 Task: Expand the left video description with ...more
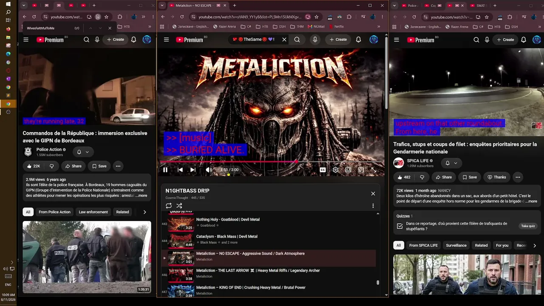coord(141,196)
